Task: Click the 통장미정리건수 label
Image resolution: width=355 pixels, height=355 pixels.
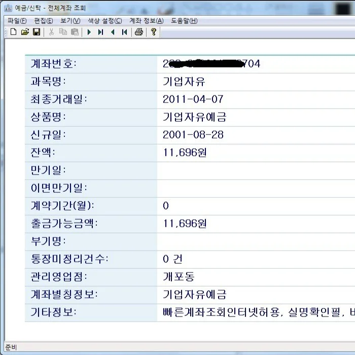Action: tap(69, 259)
